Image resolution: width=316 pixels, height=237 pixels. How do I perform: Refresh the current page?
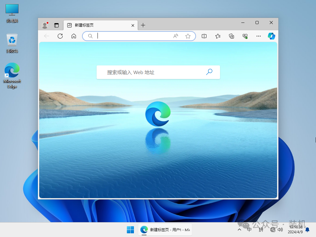60,36
